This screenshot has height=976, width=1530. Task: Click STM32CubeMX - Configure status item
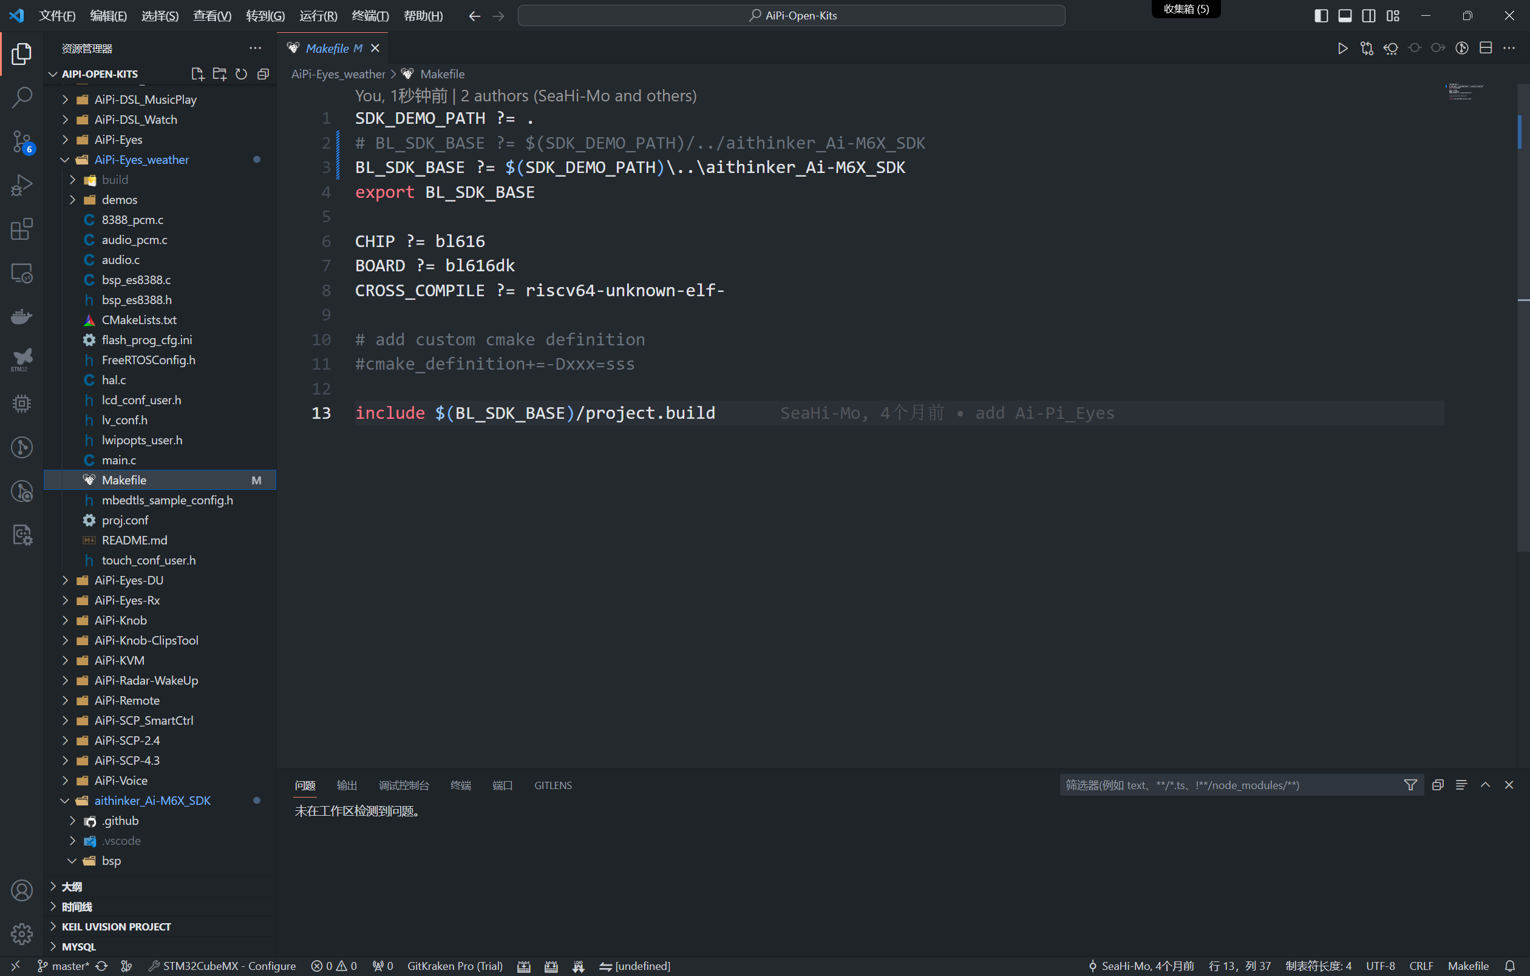[222, 966]
